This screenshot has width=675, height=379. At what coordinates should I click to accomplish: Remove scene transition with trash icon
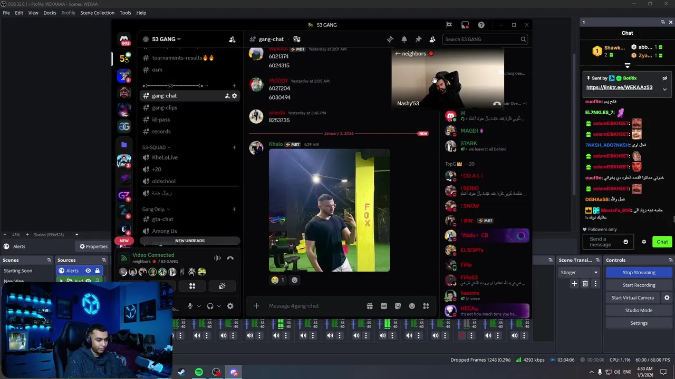tap(585, 284)
